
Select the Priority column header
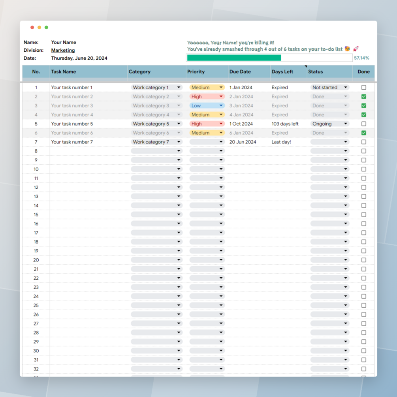click(x=207, y=71)
